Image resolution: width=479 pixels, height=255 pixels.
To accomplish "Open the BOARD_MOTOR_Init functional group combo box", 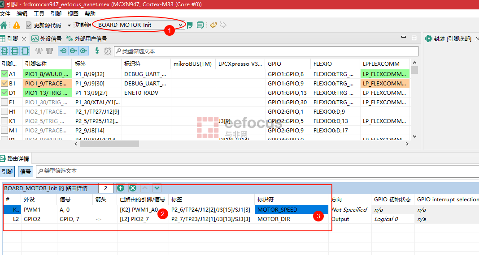I will (x=140, y=25).
